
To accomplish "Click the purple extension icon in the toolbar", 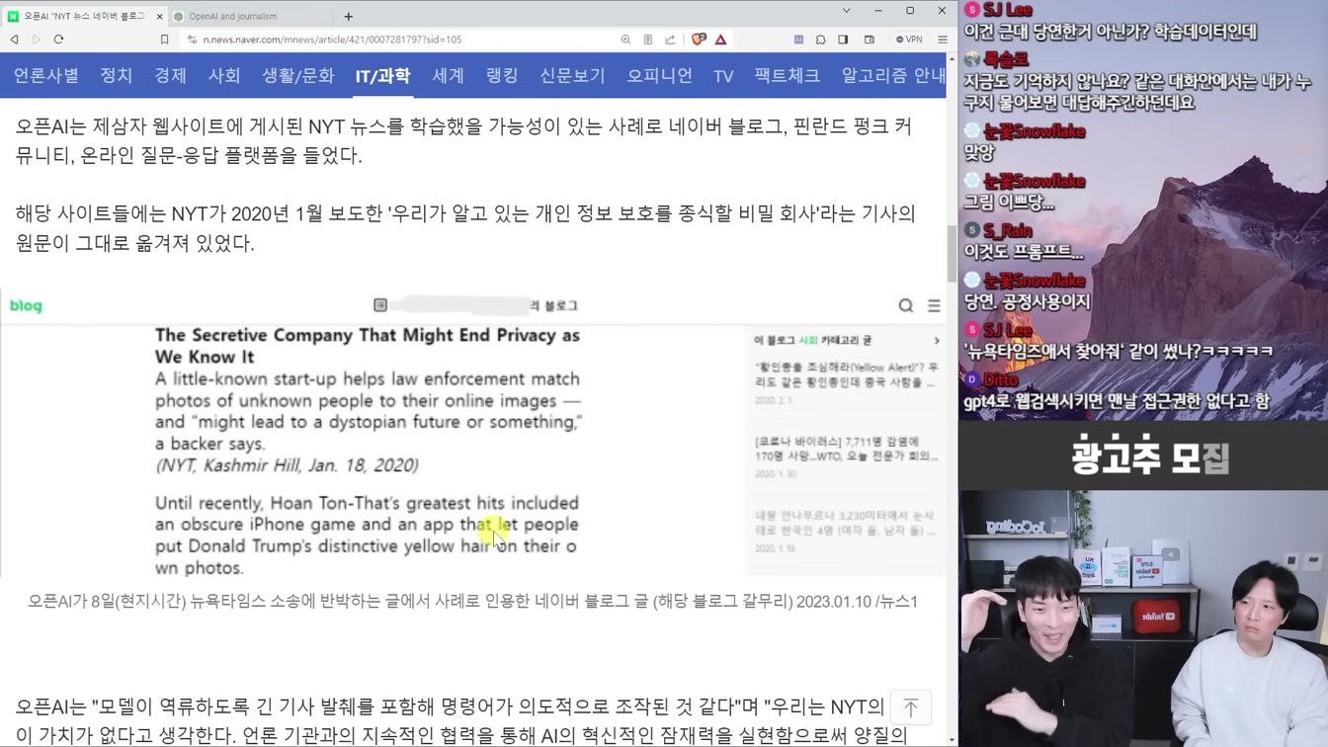I will [798, 40].
